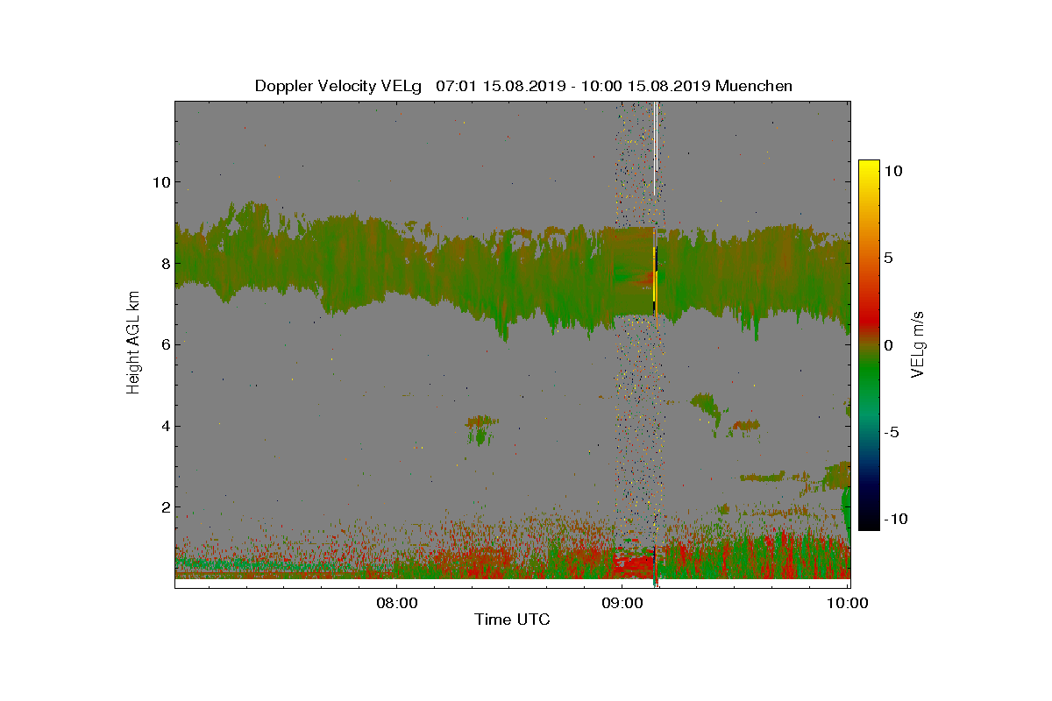Click the height axis label '2'

click(x=166, y=507)
